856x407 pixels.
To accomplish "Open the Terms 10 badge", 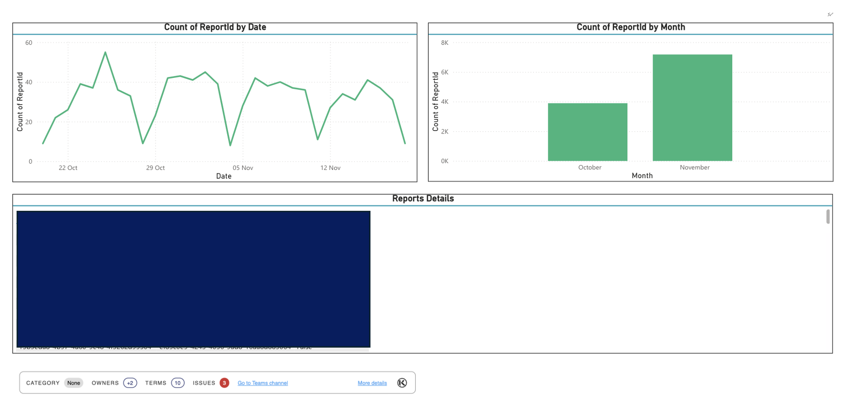I will click(177, 383).
